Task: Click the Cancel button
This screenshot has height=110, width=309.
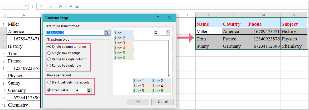Action: [x=163, y=102]
